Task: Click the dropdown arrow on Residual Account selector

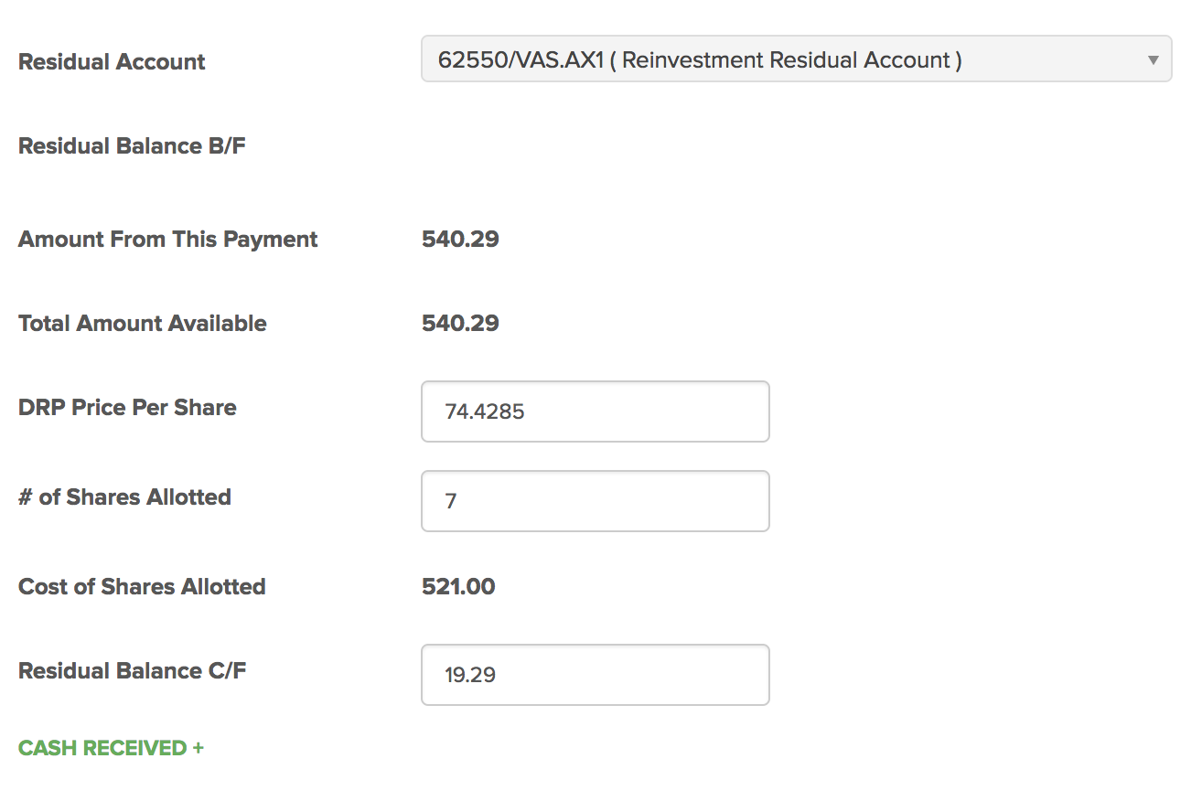Action: [x=1152, y=59]
